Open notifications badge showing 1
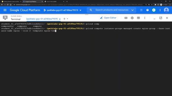The height and width of the screenshot is (96, 172). (x=154, y=10)
